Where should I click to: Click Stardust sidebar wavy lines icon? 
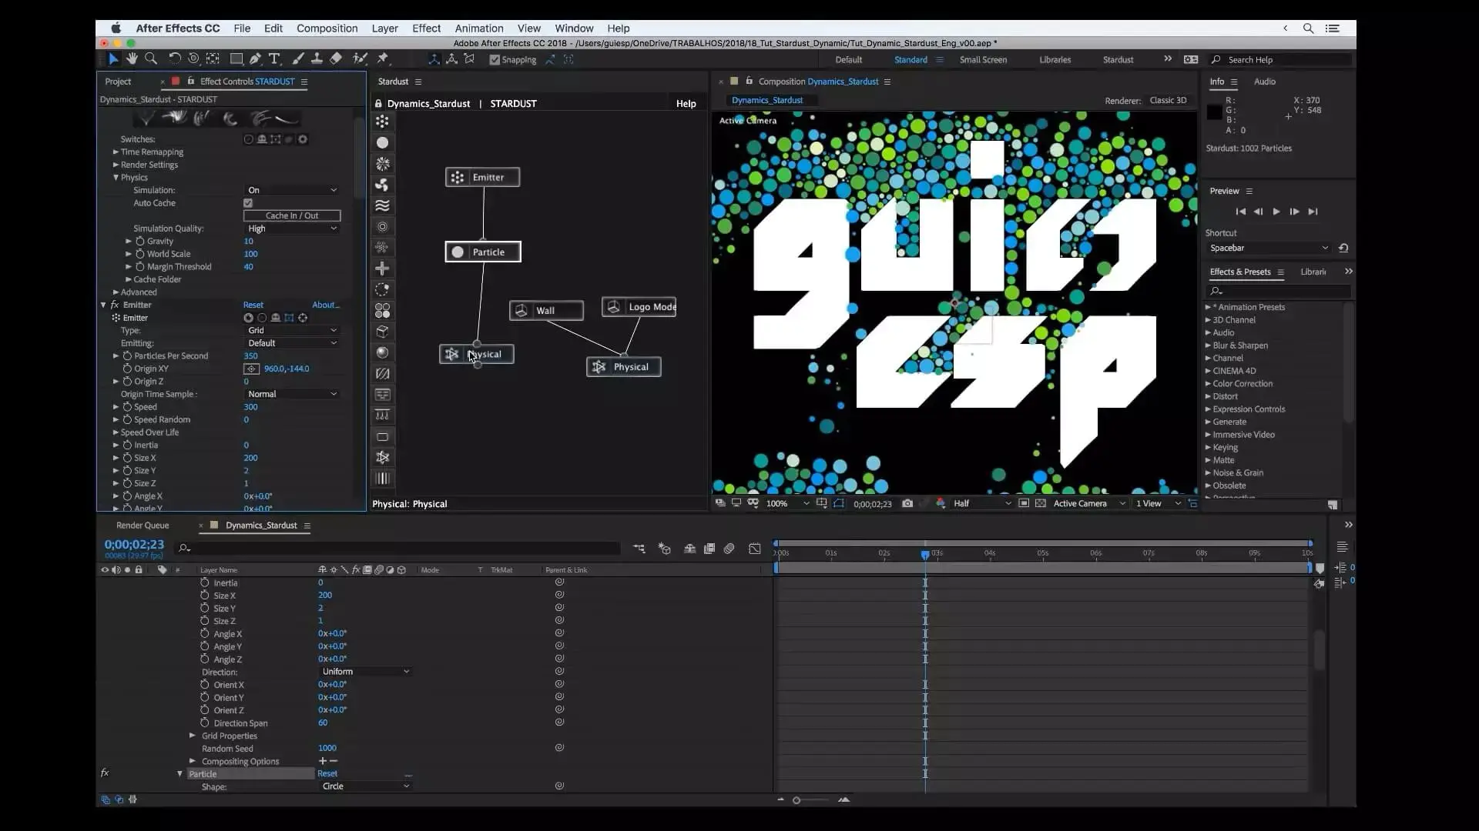pos(382,205)
